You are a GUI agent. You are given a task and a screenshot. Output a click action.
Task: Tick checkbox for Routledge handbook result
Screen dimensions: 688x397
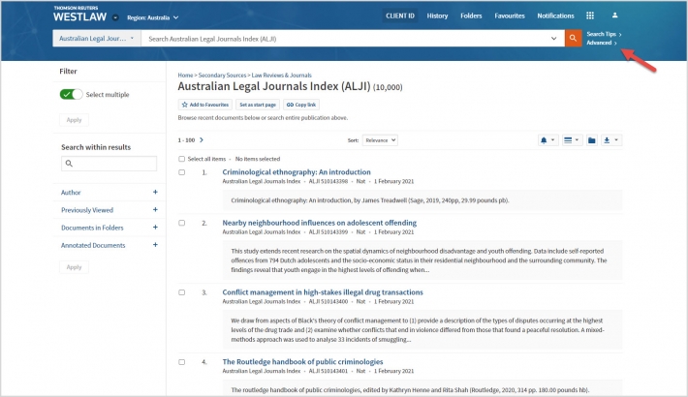(x=181, y=362)
